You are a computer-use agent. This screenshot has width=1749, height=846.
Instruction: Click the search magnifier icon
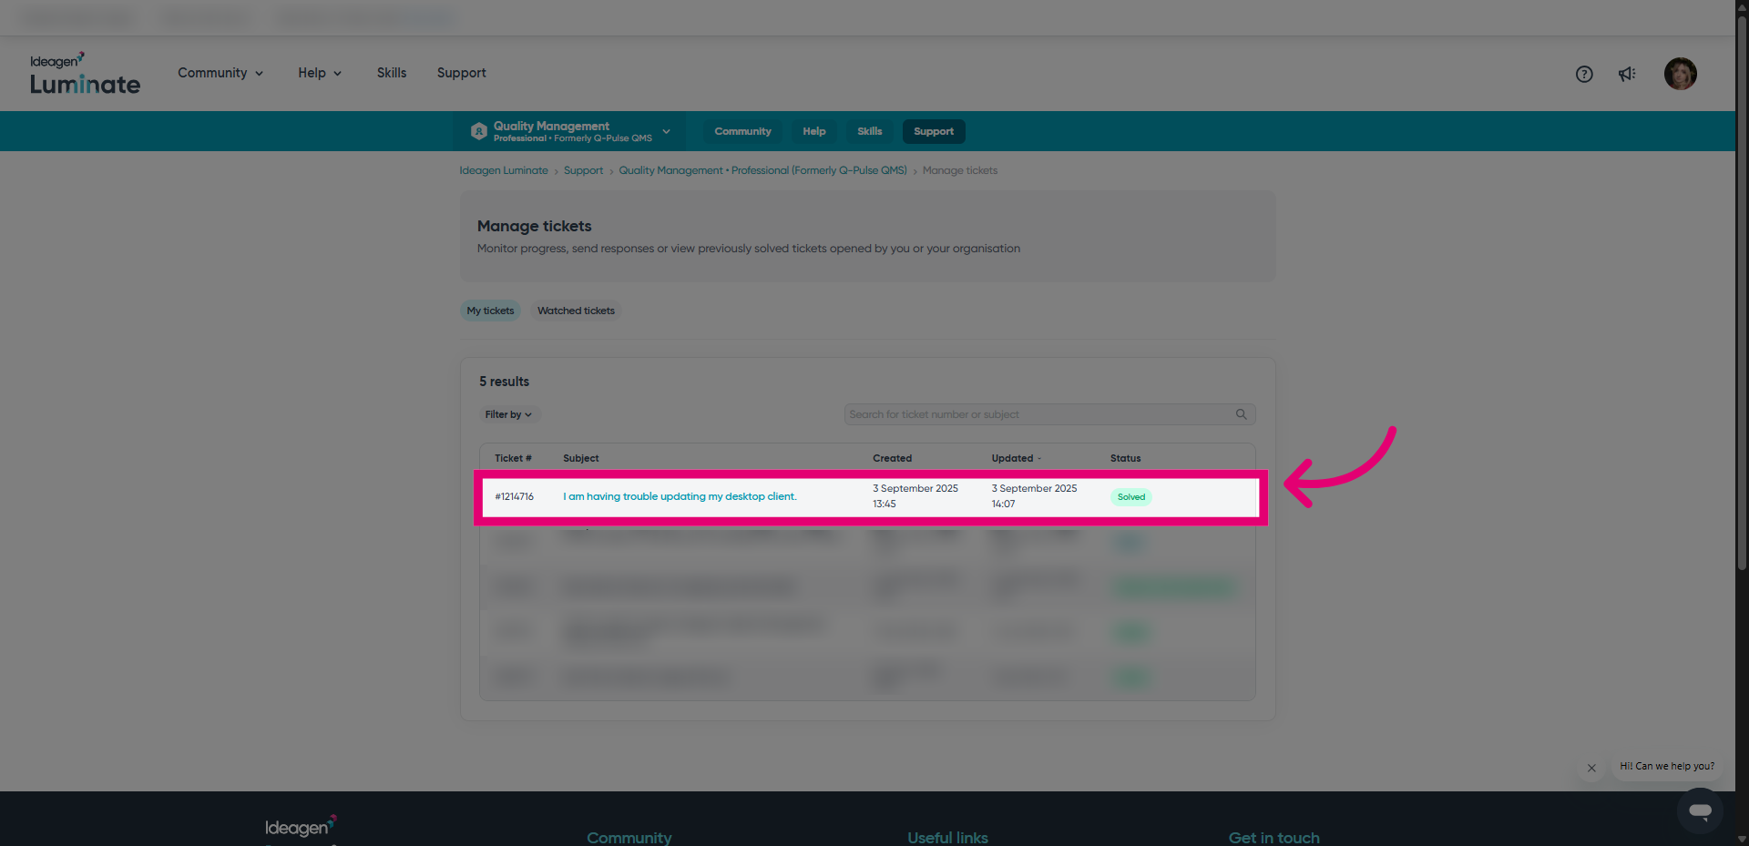1241,414
